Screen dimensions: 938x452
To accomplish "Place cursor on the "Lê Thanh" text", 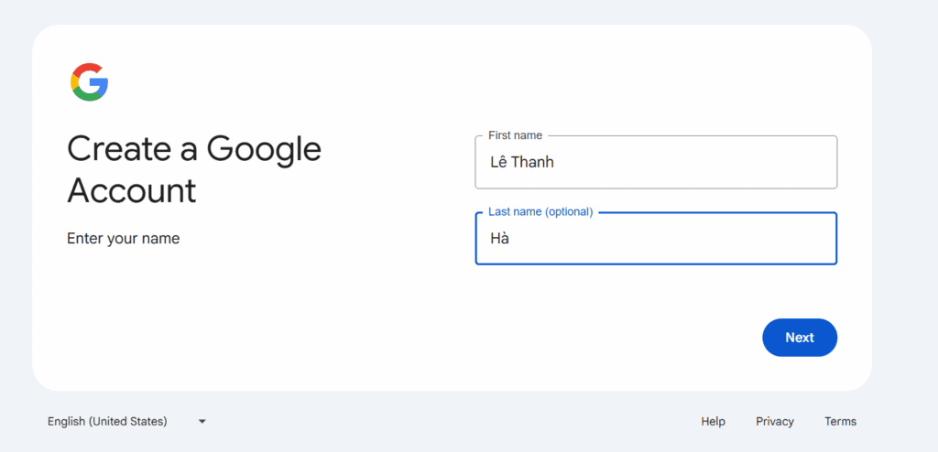I will pyautogui.click(x=521, y=163).
